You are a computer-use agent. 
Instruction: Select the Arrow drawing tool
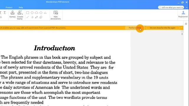(32, 17)
